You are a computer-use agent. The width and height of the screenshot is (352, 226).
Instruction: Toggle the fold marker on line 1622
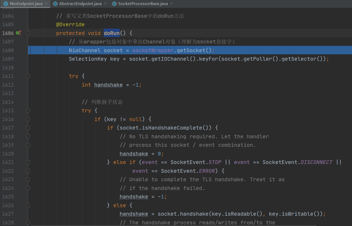click(x=28, y=171)
